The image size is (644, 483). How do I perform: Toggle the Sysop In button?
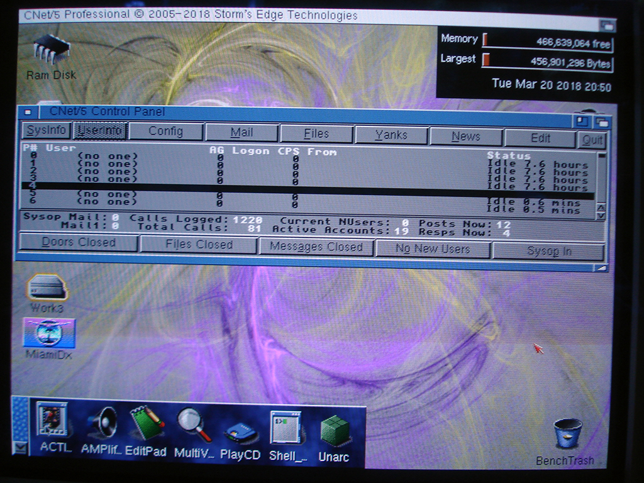pyautogui.click(x=548, y=251)
